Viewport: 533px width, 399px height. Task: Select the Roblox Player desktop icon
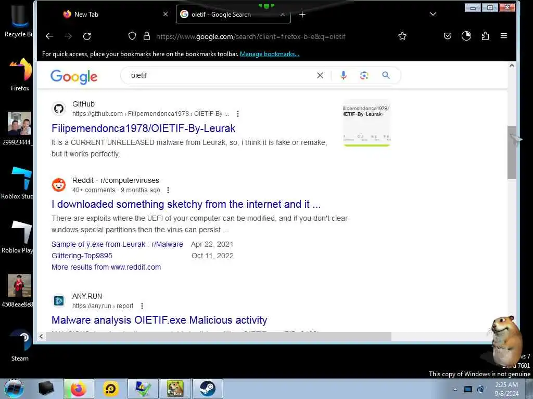coord(17,237)
